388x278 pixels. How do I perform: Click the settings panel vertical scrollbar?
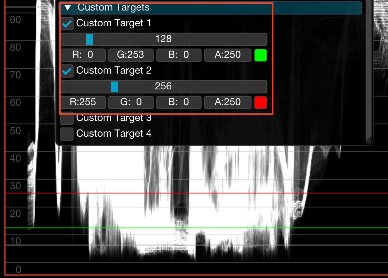368,72
